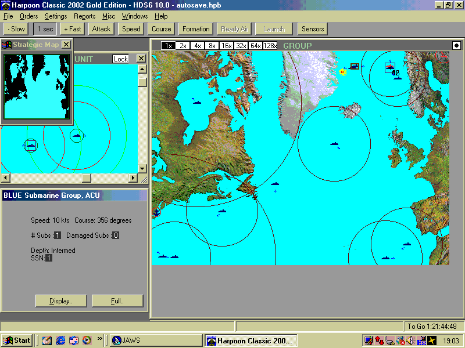465x348 pixels.
Task: Launch Internet Explorer from quick launch
Action: click(x=60, y=340)
